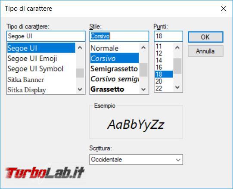Set font size to 11

tap(164, 46)
